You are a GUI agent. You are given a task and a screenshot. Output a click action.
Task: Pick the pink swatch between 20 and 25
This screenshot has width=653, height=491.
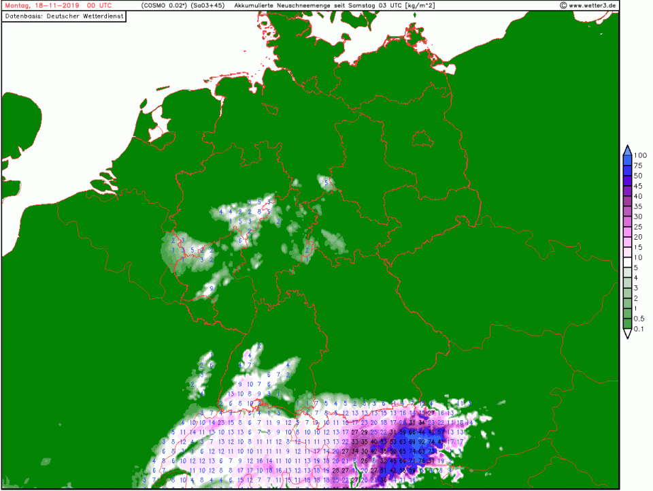pos(628,232)
